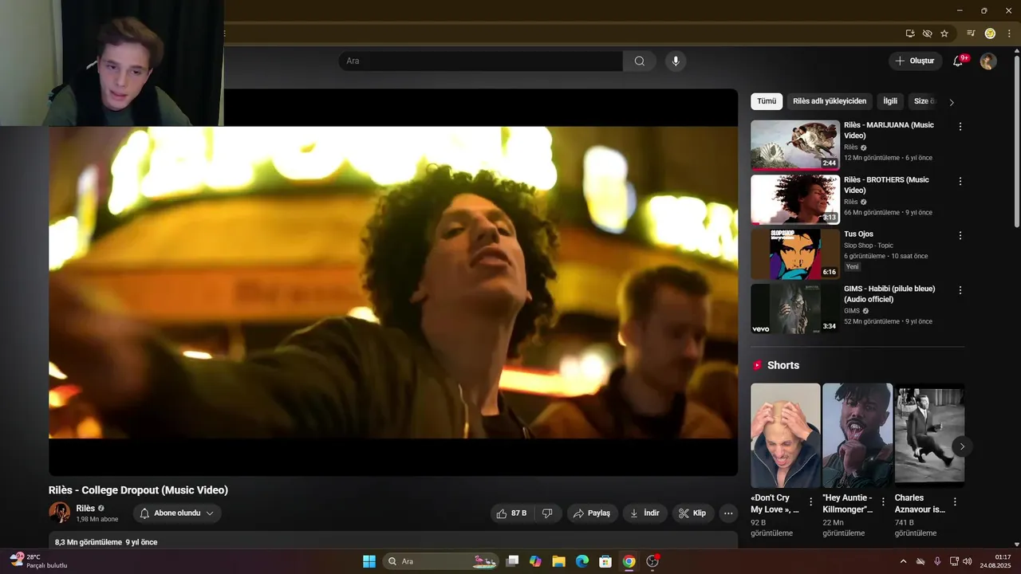The width and height of the screenshot is (1021, 574).
Task: Open File Explorer from the taskbar
Action: [x=558, y=561]
